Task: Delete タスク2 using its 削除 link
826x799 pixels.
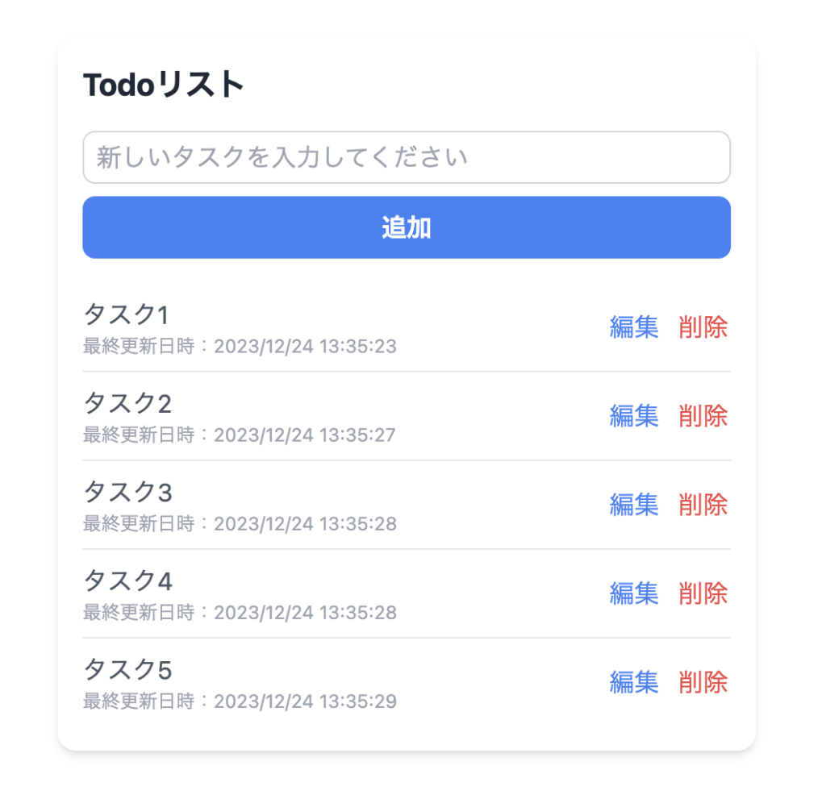Action: click(x=703, y=416)
